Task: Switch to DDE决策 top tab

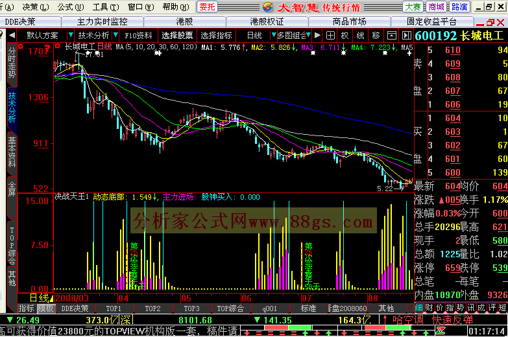Action: (x=20, y=21)
